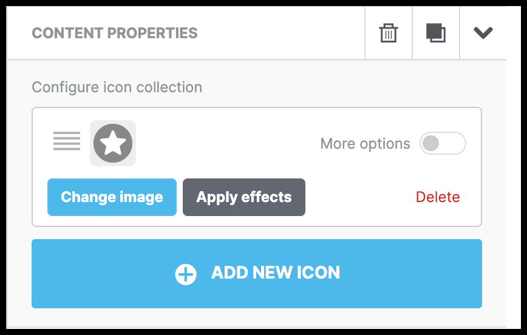Click the drag handle lines icon
527x335 pixels.
tap(67, 141)
